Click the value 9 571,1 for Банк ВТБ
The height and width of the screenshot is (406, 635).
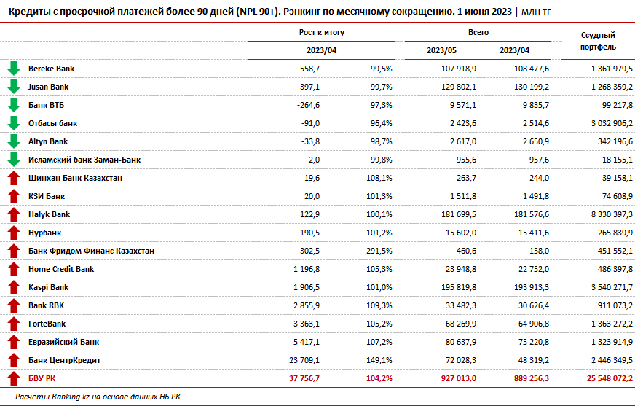(x=463, y=105)
